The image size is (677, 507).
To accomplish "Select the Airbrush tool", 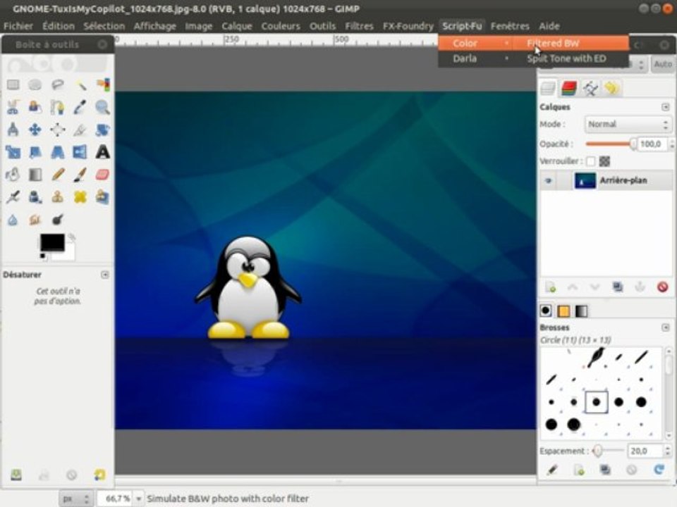I will click(13, 197).
